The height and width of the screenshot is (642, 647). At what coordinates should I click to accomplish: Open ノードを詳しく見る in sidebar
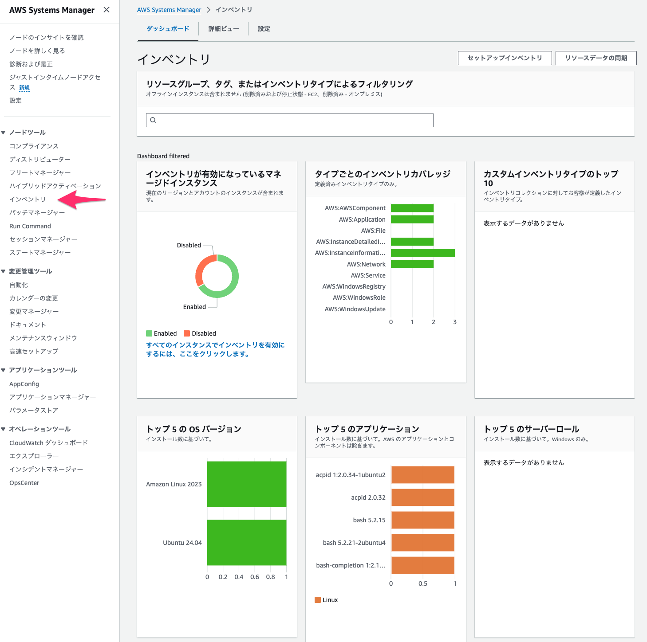click(37, 51)
